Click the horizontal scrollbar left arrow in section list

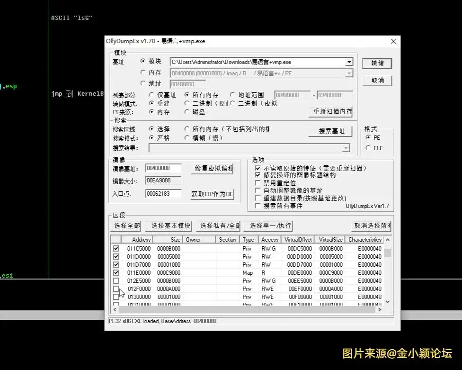[114, 309]
